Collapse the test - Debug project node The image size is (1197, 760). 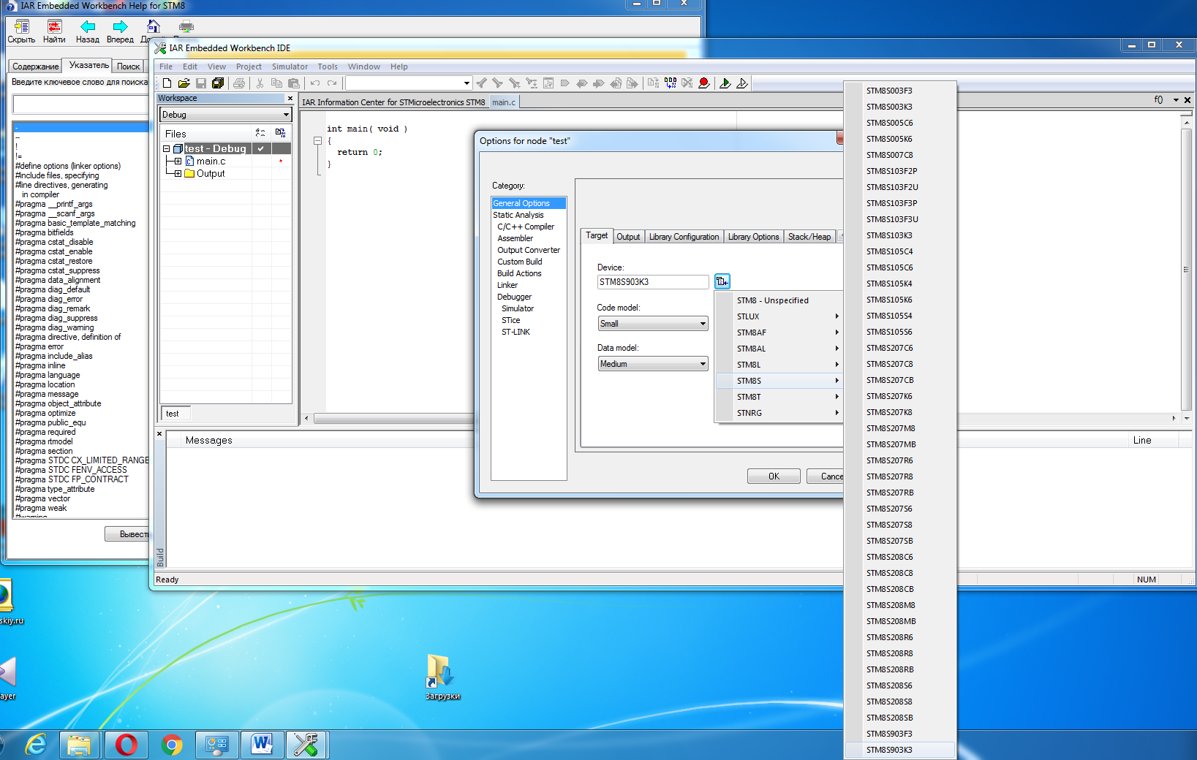click(x=167, y=148)
